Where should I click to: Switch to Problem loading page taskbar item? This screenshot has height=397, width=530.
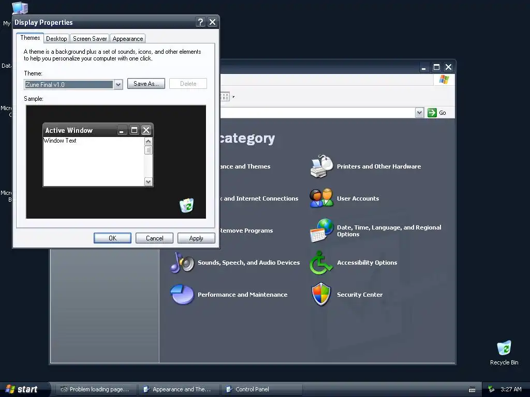pyautogui.click(x=95, y=389)
